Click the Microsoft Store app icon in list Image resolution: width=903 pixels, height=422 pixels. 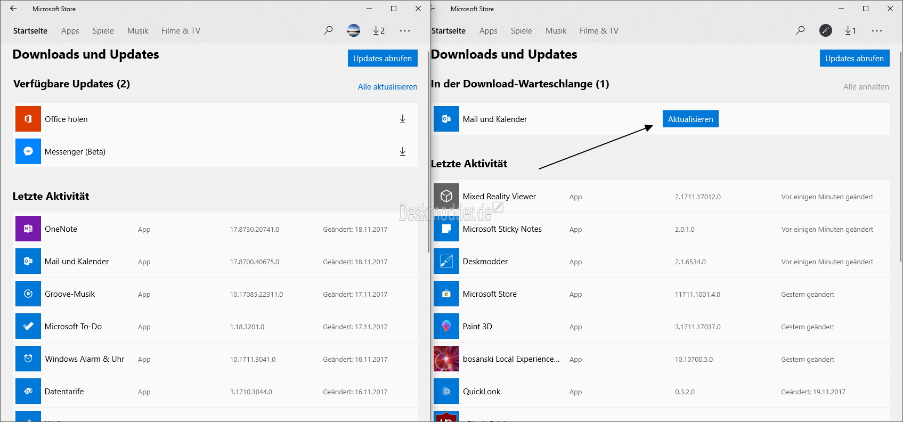[x=446, y=294]
